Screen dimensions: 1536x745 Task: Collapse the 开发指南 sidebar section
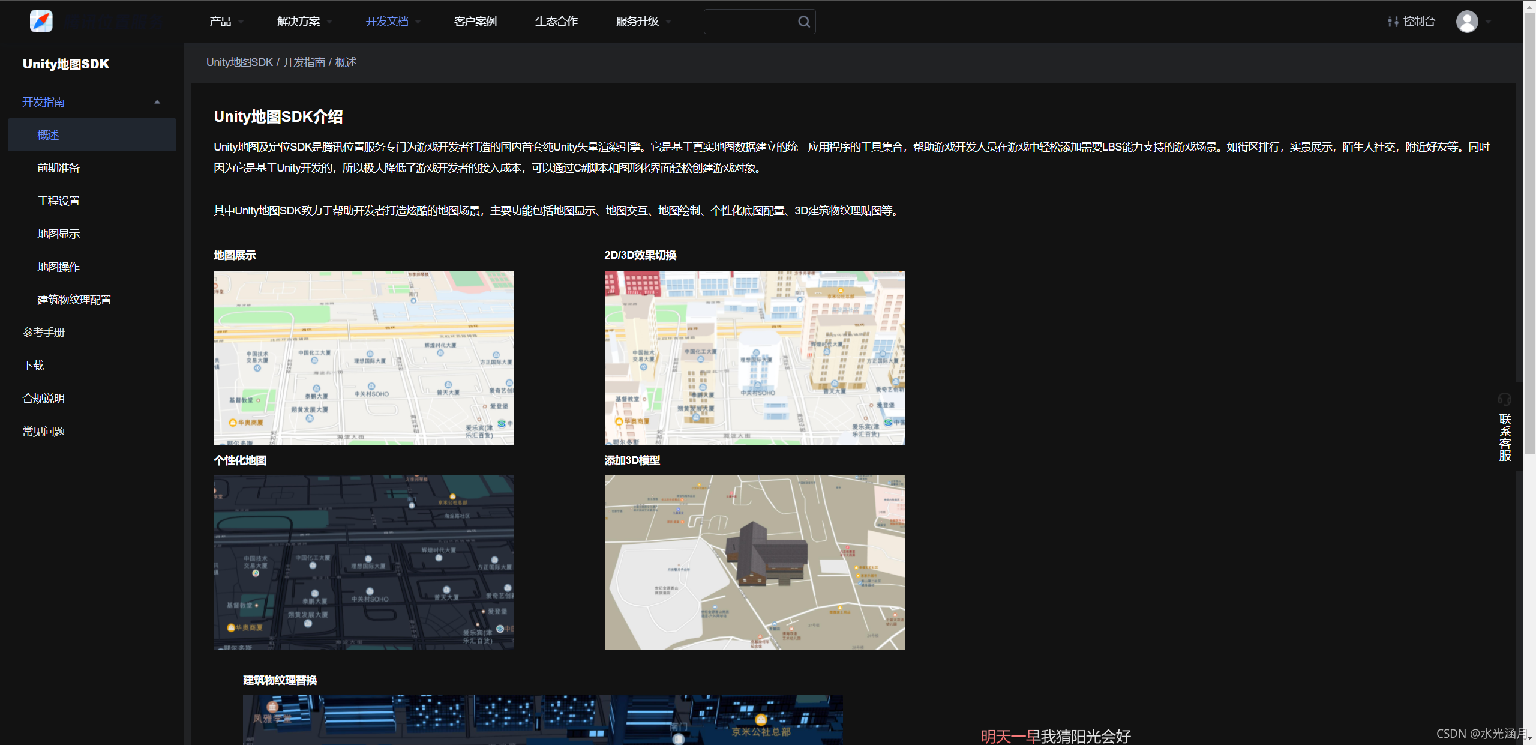click(157, 102)
